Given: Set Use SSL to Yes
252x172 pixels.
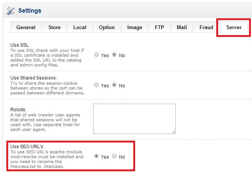Looking at the screenshot, I should pos(96,54).
